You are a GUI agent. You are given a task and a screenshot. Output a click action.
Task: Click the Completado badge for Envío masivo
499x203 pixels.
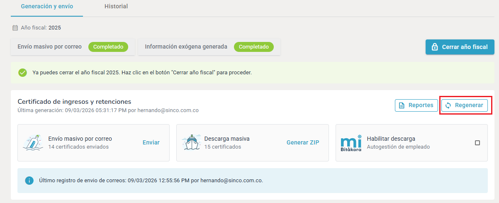tap(108, 47)
